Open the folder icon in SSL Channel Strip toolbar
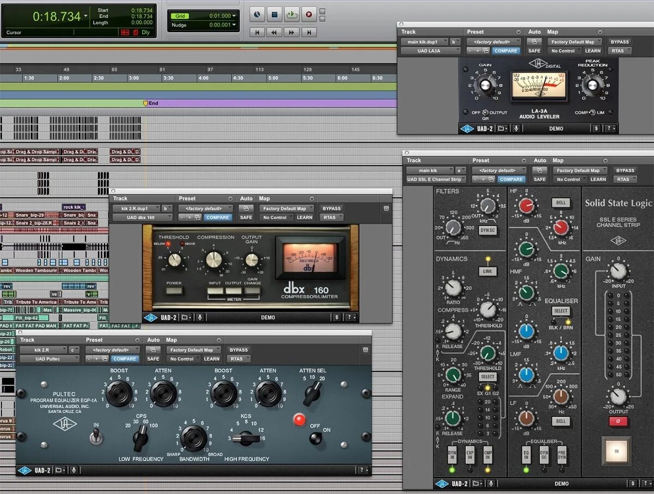654x494 pixels. [x=478, y=483]
